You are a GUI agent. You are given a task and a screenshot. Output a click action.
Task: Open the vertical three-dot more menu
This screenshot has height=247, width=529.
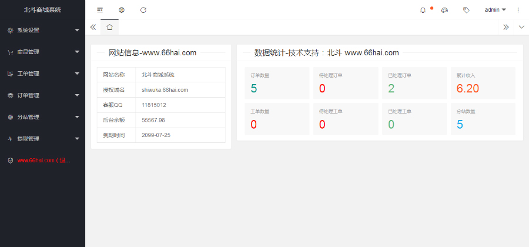[x=518, y=10]
